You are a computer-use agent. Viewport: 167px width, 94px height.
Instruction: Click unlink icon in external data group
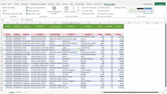[x=78, y=14]
